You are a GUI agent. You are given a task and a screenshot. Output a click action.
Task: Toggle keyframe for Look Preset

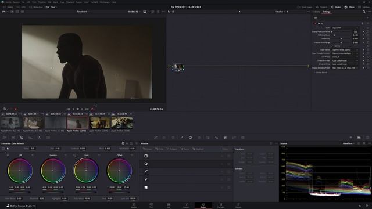pyautogui.click(x=363, y=57)
